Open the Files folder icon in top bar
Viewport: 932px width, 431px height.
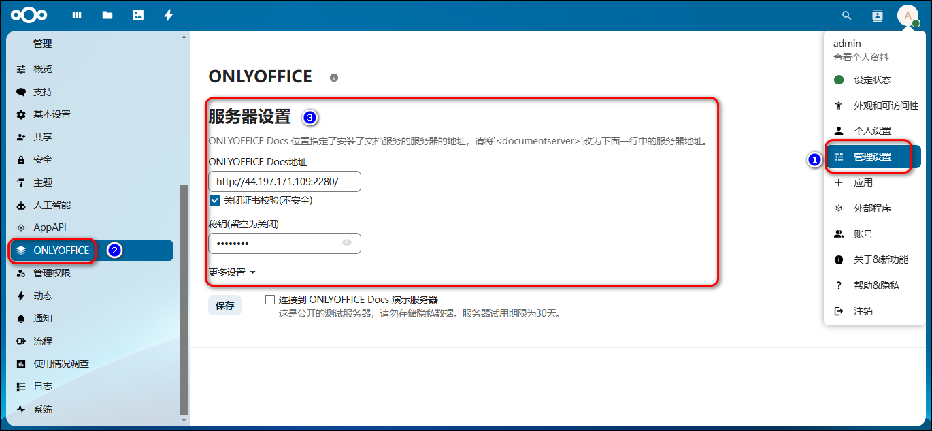pyautogui.click(x=107, y=15)
